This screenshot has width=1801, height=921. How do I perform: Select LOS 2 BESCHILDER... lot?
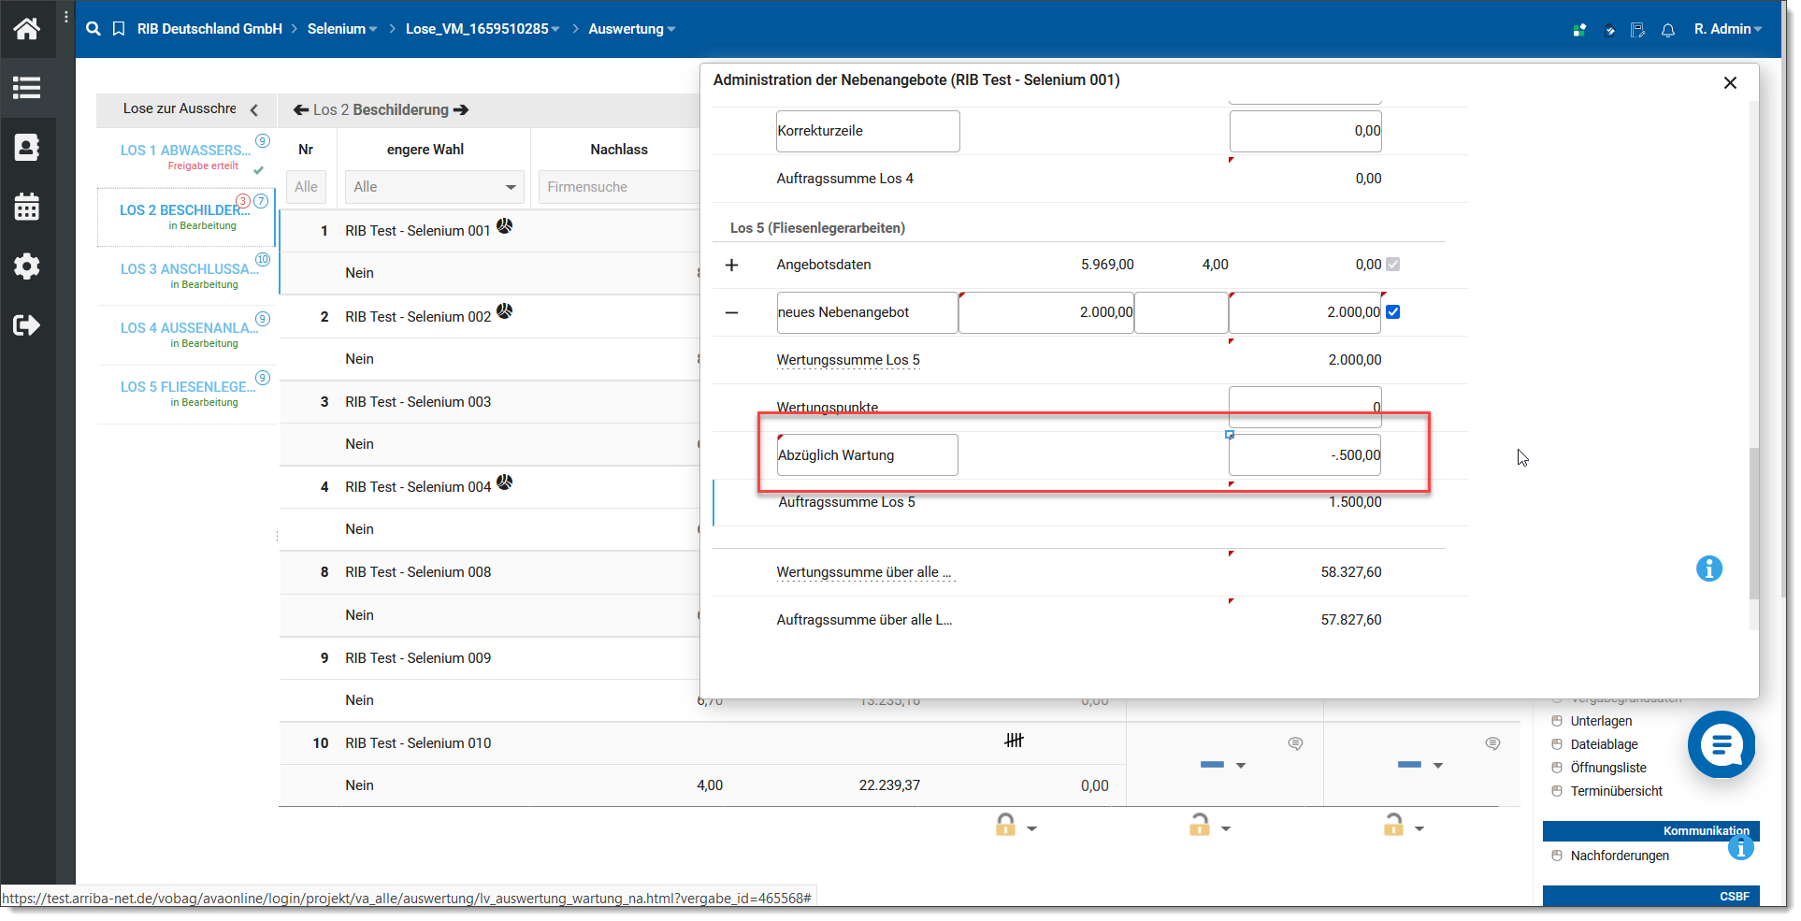[185, 210]
